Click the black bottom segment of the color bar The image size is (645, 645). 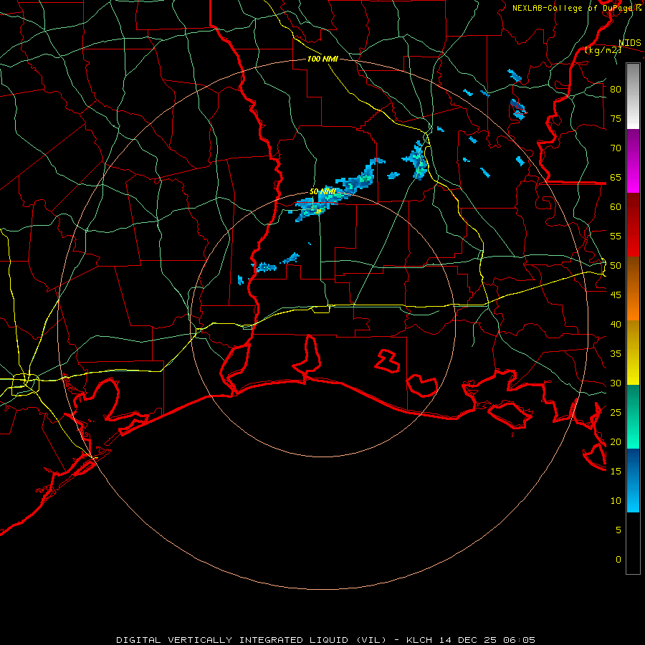click(x=633, y=543)
